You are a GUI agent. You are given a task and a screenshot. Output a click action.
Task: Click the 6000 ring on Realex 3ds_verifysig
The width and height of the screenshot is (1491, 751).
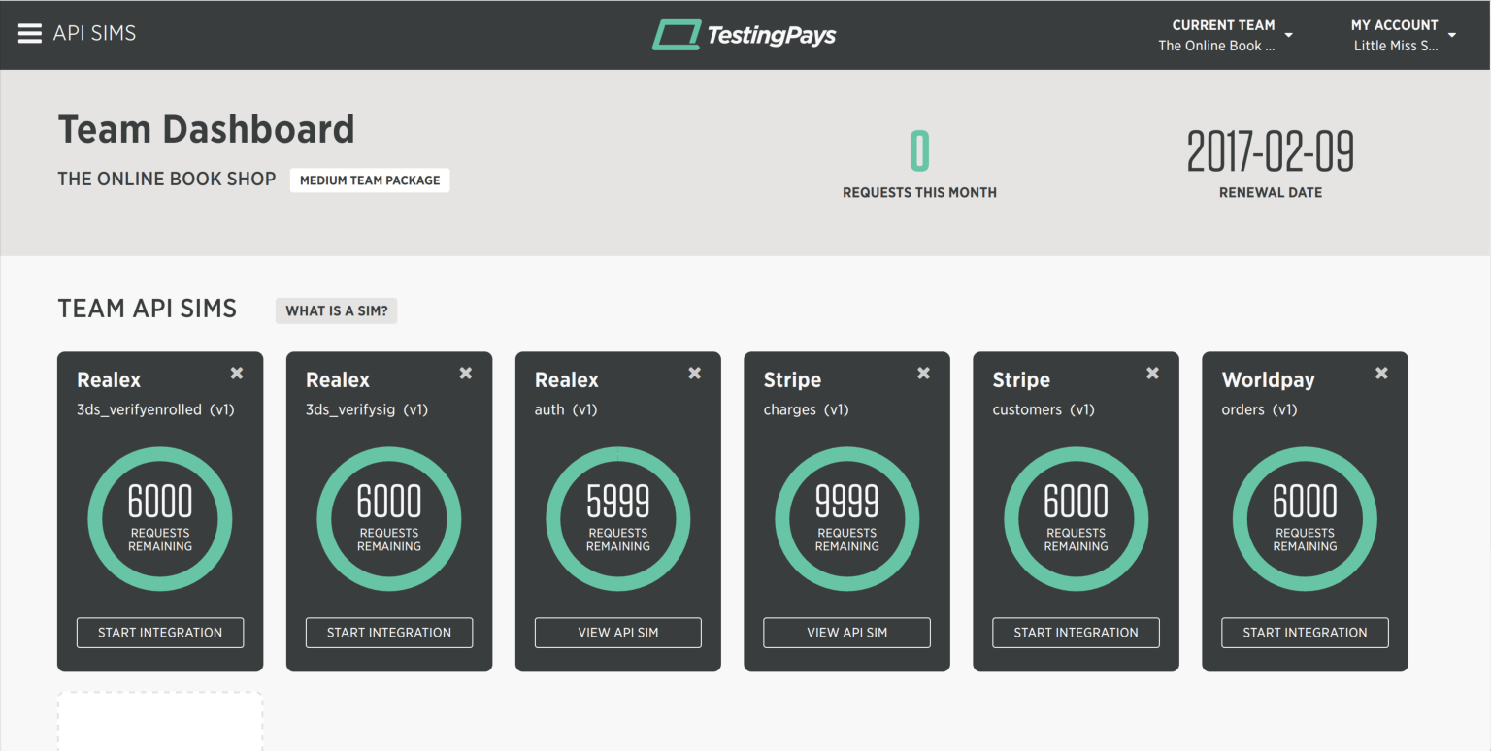point(389,519)
